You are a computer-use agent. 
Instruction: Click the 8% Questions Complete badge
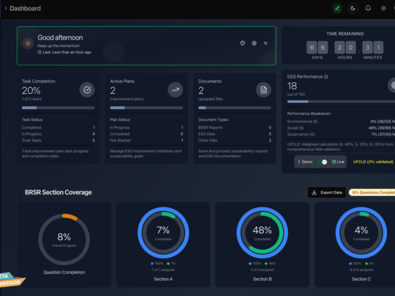tap(372, 192)
